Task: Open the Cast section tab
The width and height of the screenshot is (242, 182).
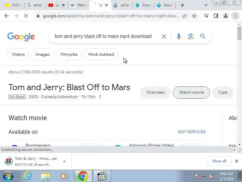Action: pyautogui.click(x=223, y=93)
